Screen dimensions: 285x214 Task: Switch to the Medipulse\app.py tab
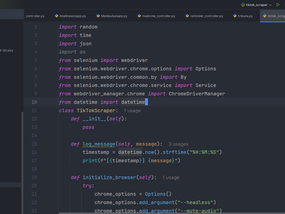[x=112, y=16]
